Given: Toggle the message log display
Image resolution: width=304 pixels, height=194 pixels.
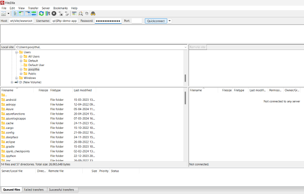Looking at the screenshot, I should 15,14.
